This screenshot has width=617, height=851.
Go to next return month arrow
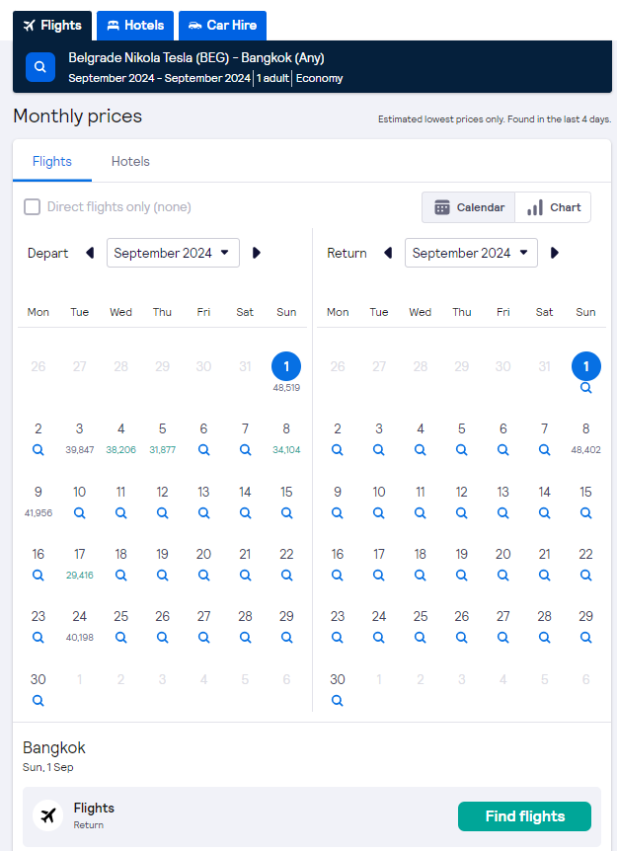[x=555, y=253]
